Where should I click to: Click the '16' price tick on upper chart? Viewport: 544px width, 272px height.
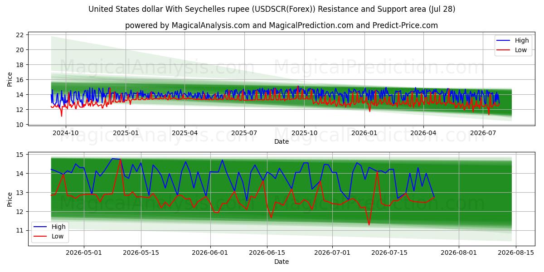pos(21,80)
